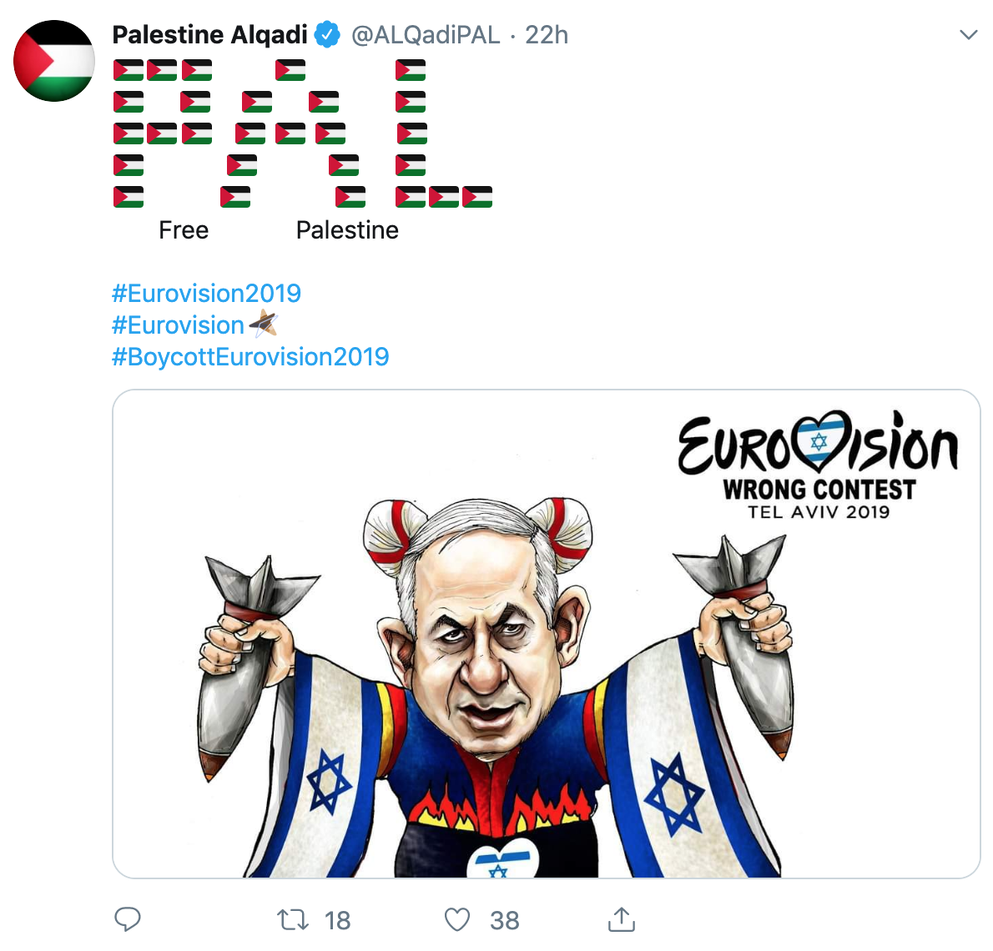Open the 22h tweet timestamp
This screenshot has height=951, width=993.
(547, 35)
